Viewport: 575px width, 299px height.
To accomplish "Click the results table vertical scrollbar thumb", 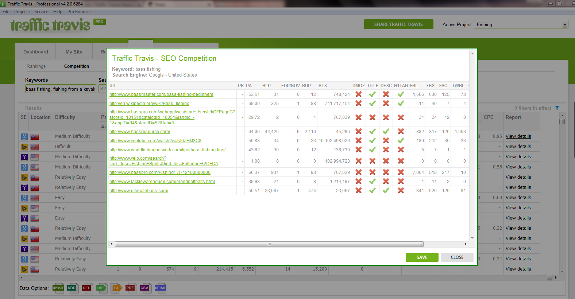I will pyautogui.click(x=562, y=122).
